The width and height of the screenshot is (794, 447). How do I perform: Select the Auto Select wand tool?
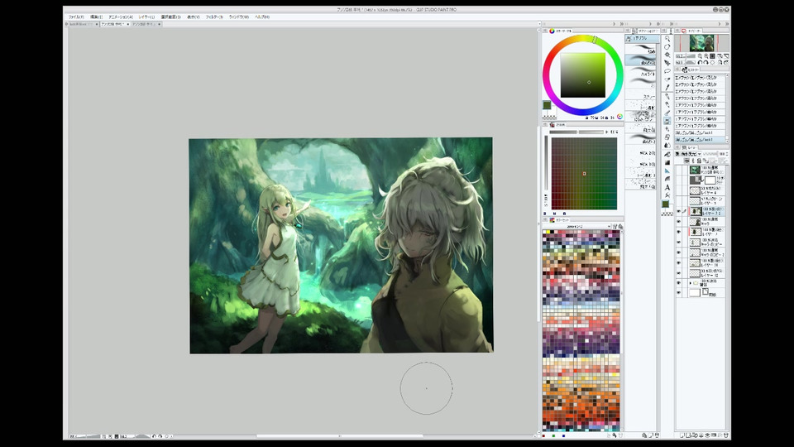pyautogui.click(x=667, y=79)
